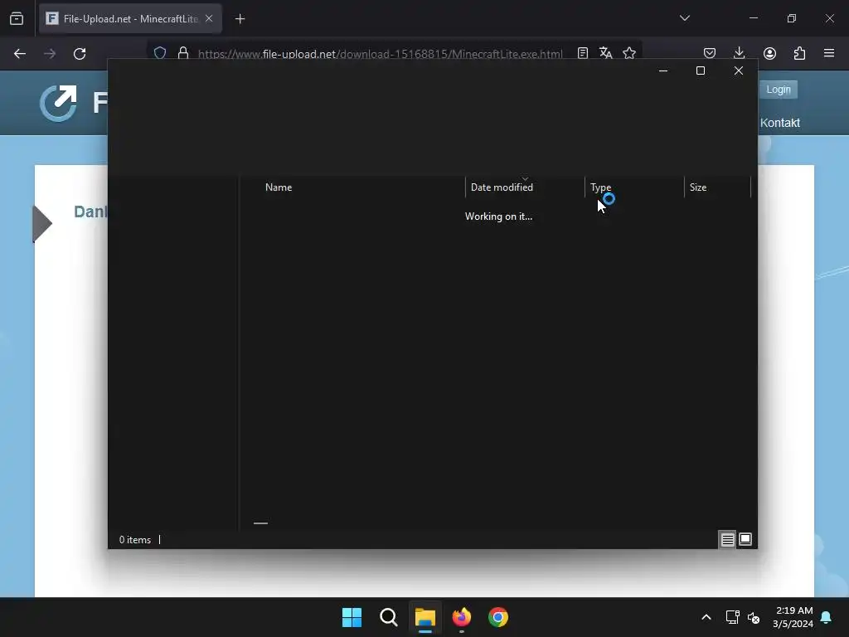Click the Login button on website
The image size is (849, 637).
[x=778, y=90]
